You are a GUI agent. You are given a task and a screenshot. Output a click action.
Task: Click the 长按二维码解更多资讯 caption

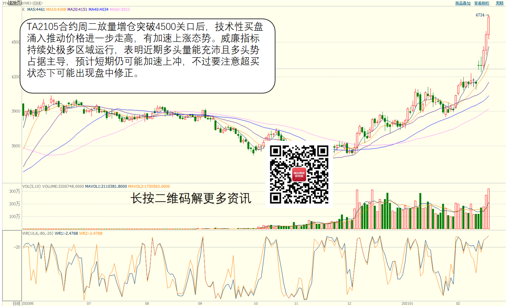(191, 199)
